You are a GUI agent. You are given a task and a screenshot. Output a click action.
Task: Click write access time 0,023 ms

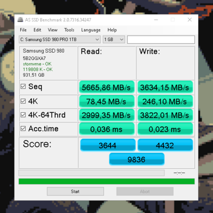(165, 129)
